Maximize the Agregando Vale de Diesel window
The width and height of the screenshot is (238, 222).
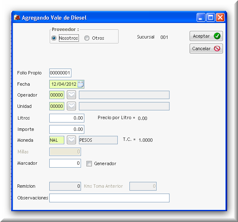(x=210, y=18)
